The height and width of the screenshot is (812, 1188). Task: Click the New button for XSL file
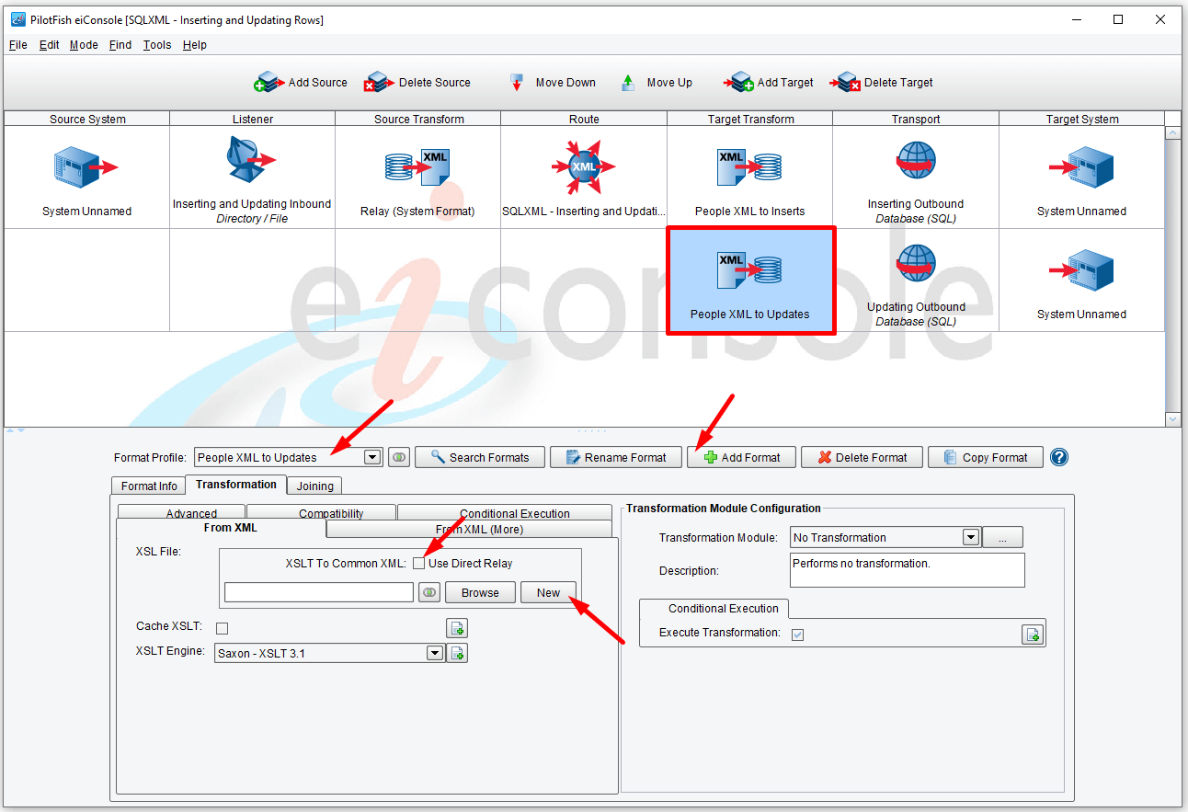click(x=549, y=593)
